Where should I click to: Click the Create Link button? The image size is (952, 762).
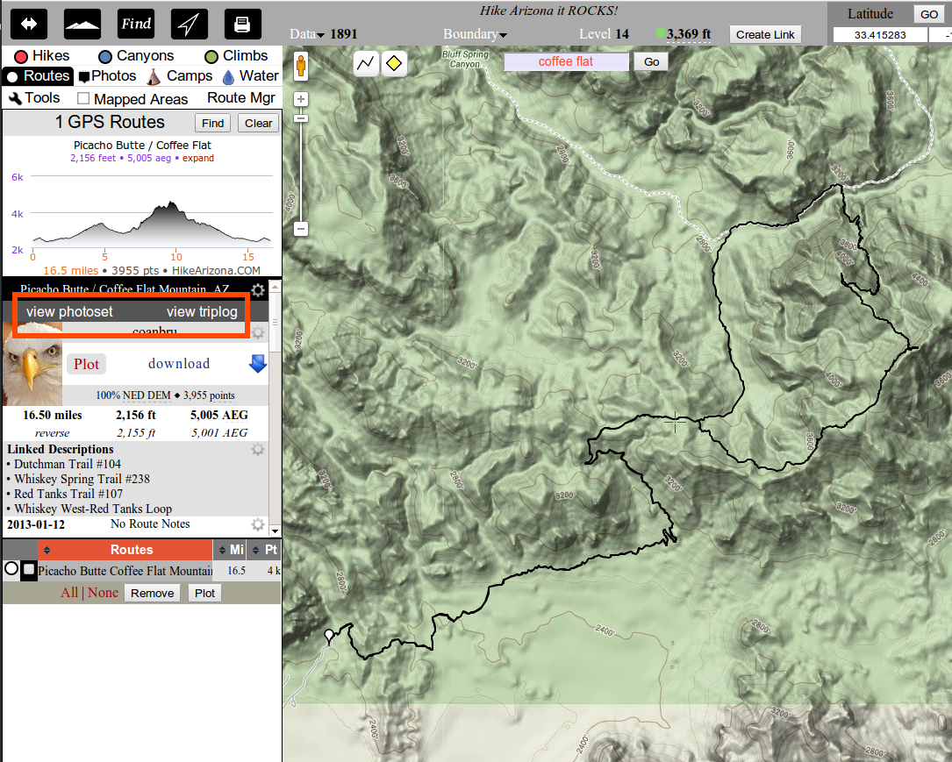click(765, 34)
